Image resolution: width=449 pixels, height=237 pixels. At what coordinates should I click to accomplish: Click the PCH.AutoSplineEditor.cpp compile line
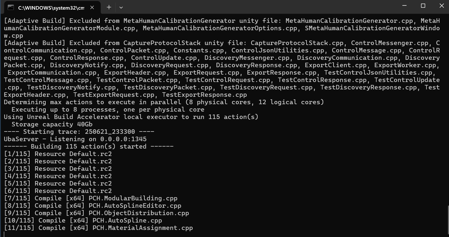click(93, 206)
